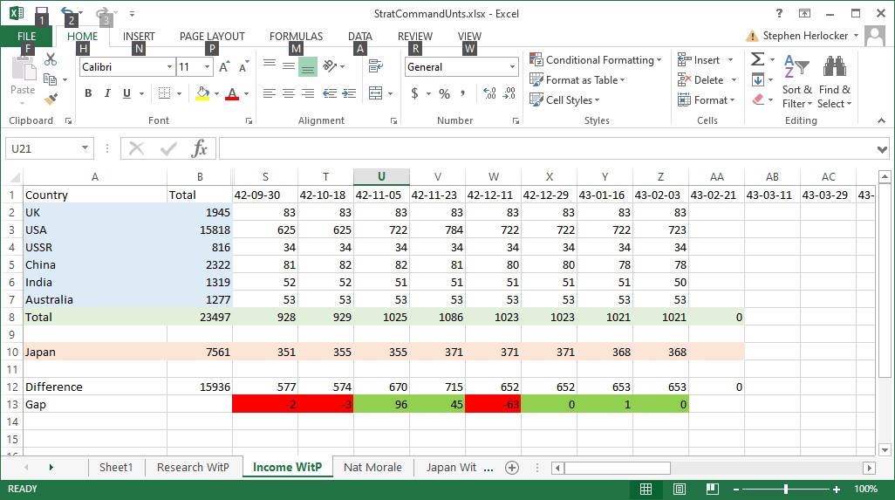Click the Fill down-arrow icon
This screenshot has width=895, height=500.
758,79
